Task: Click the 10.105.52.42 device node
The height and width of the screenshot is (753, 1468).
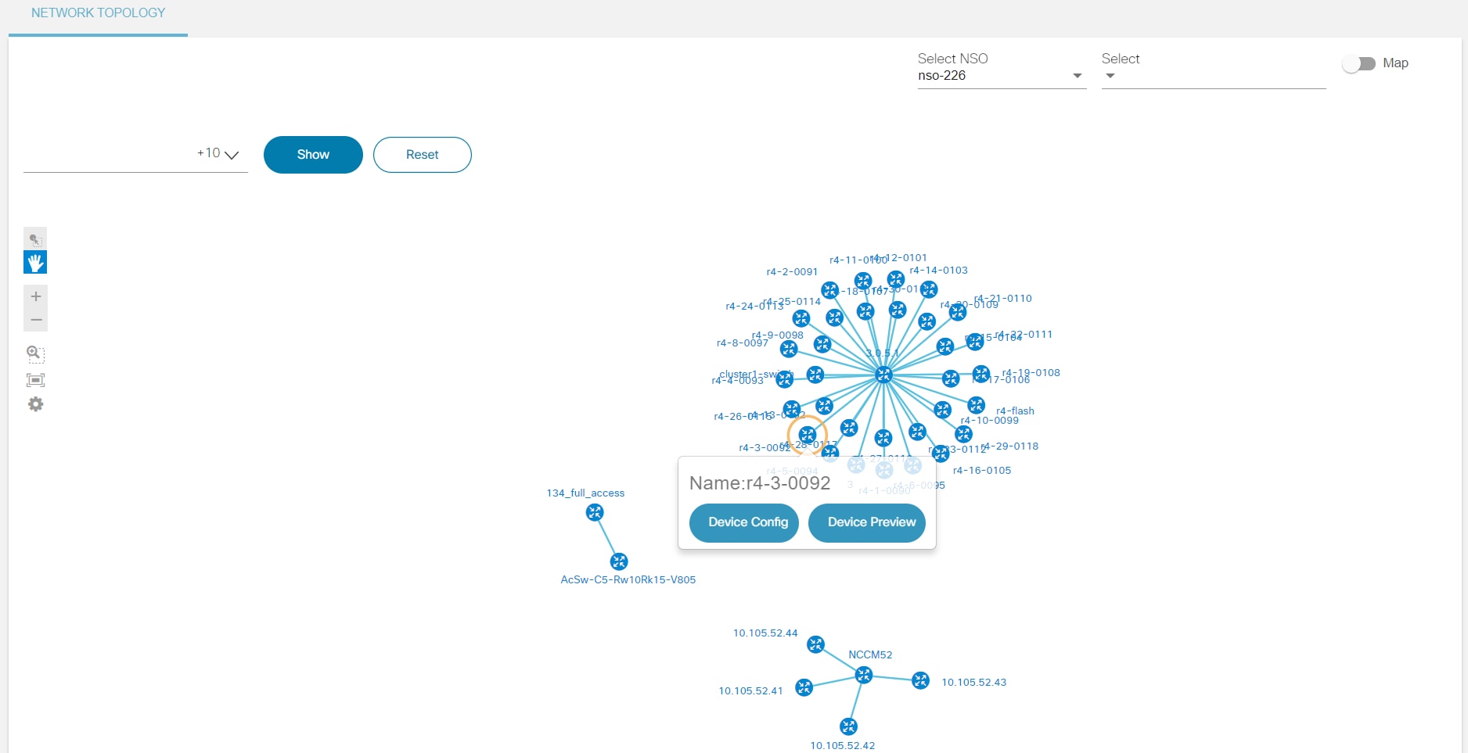Action: point(848,726)
